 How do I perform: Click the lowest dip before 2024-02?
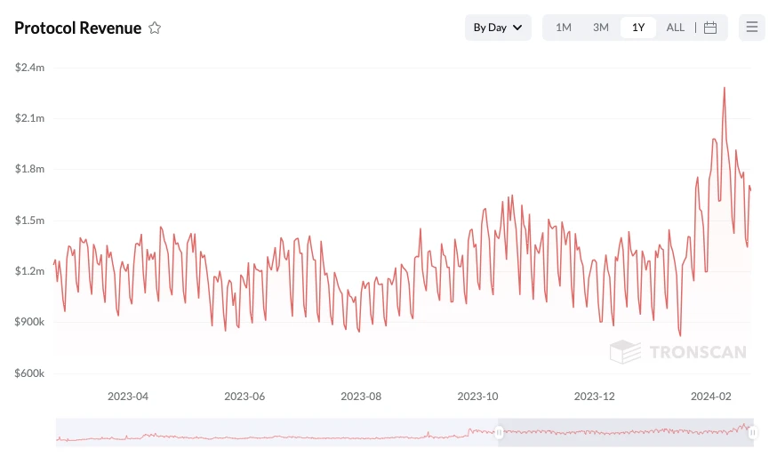679,336
